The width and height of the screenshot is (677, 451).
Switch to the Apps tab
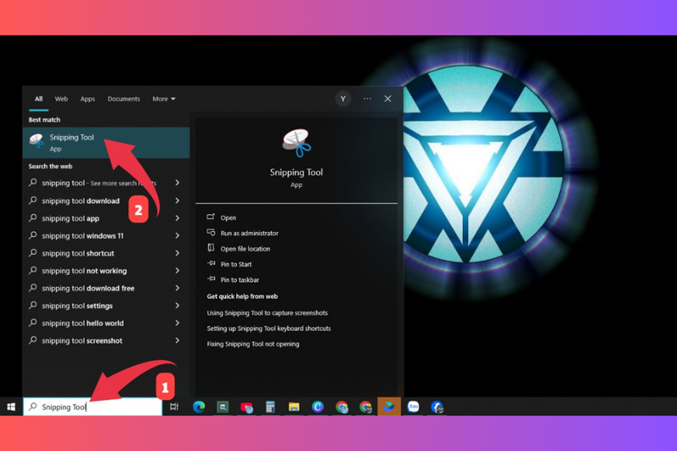click(x=88, y=99)
